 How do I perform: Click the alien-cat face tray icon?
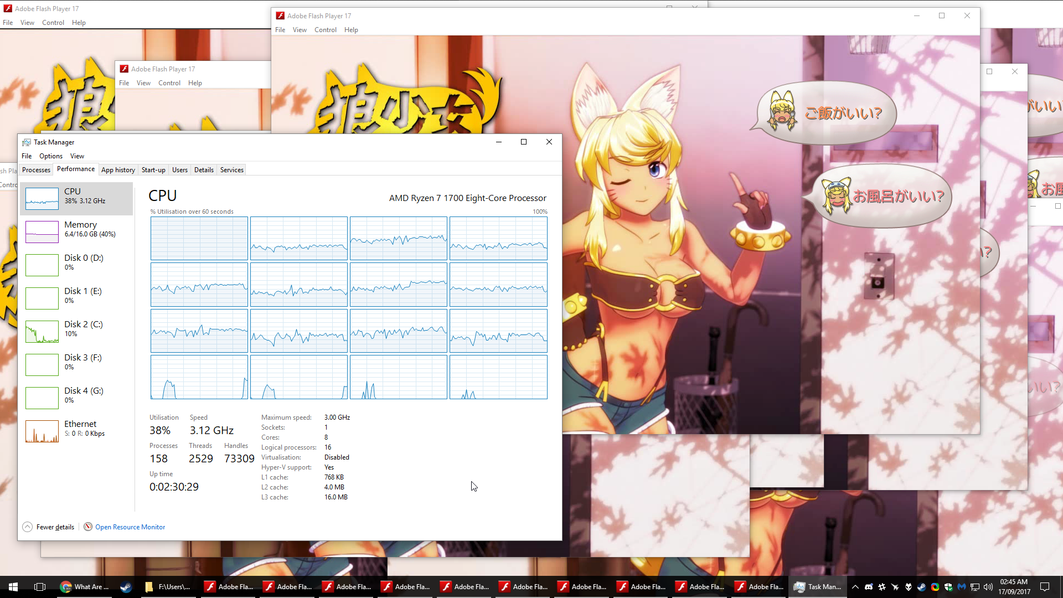909,587
